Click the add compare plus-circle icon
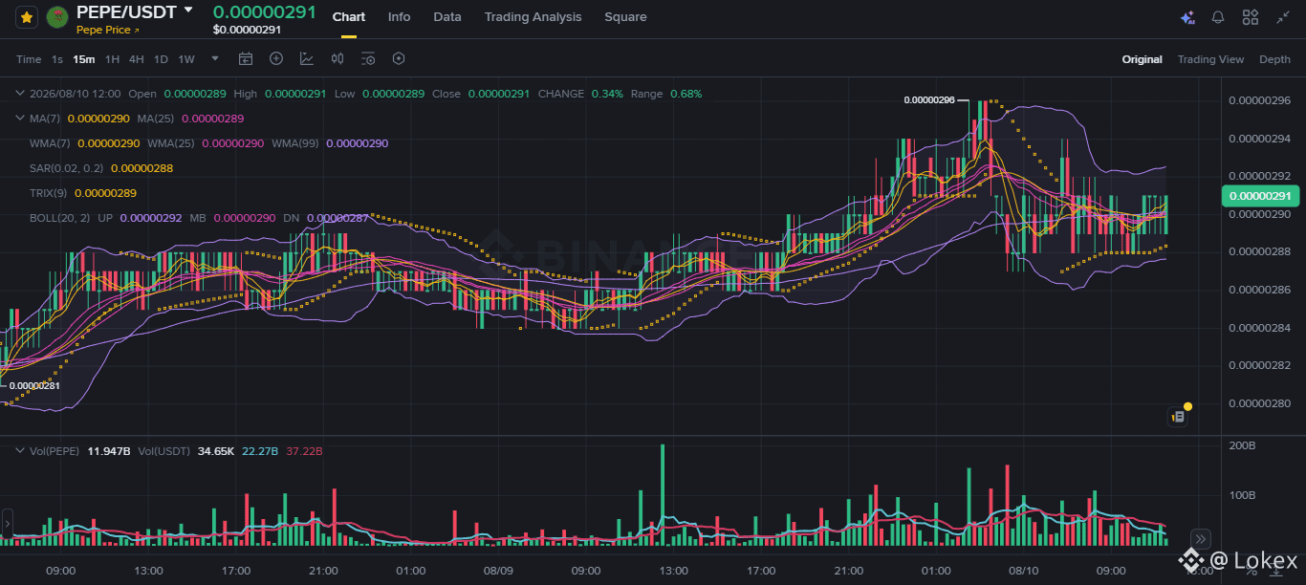Screen dimensions: 1306x585 (x=276, y=58)
